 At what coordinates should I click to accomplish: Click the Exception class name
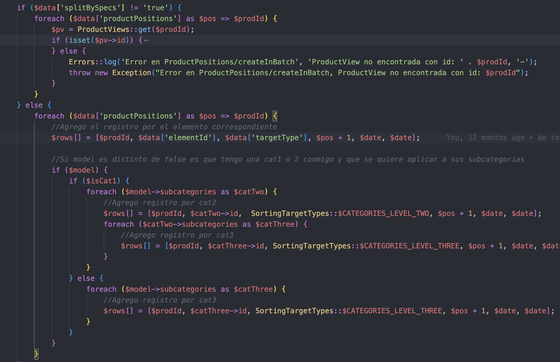pyautogui.click(x=131, y=73)
